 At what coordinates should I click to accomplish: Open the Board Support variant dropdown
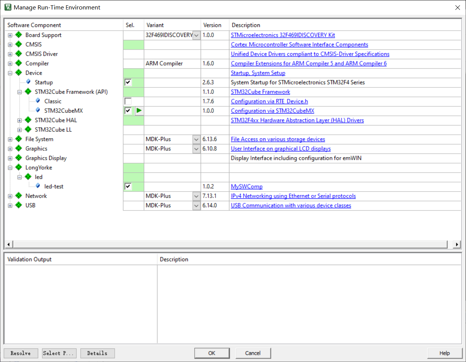tap(196, 35)
